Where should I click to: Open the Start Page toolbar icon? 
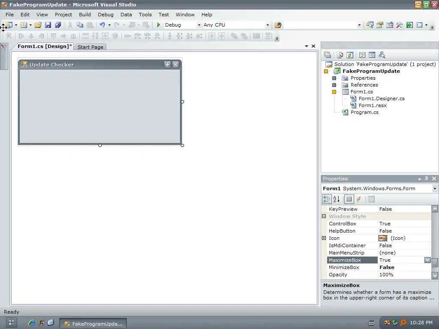click(x=409, y=25)
